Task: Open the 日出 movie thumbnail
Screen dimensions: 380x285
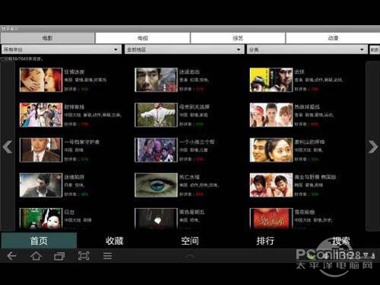Action: 41,219
